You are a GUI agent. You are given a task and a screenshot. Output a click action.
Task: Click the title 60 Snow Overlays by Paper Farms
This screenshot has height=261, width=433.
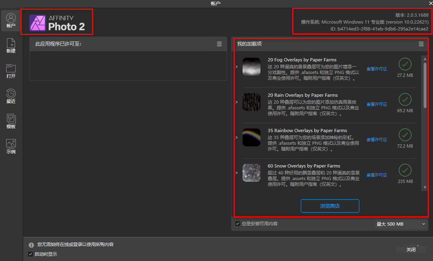[304, 166]
